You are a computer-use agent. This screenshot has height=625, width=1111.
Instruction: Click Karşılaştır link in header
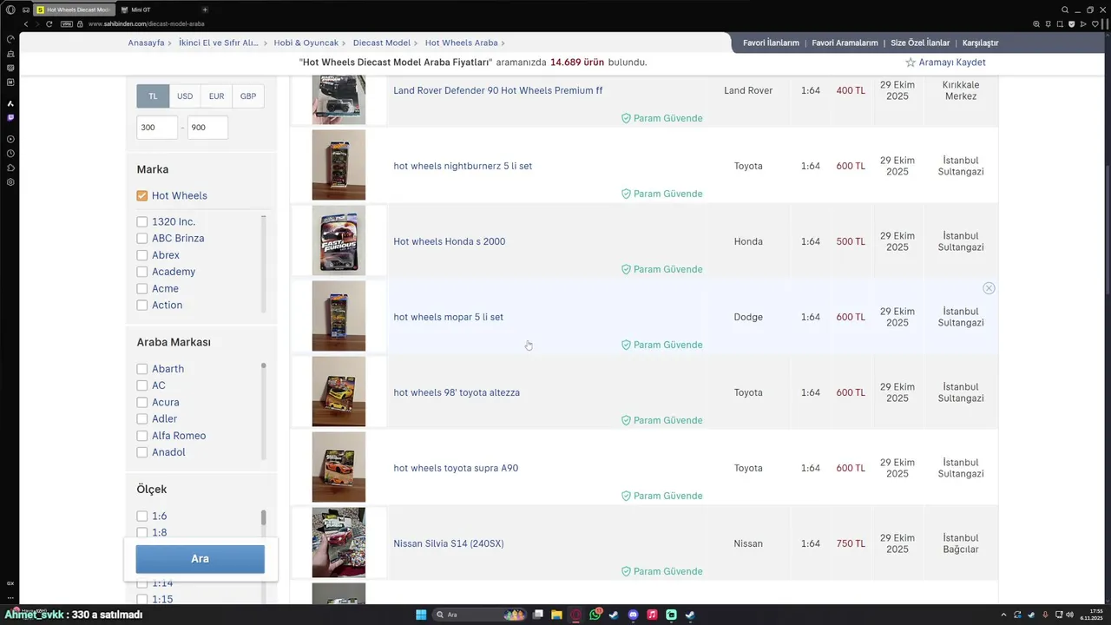[x=981, y=43]
